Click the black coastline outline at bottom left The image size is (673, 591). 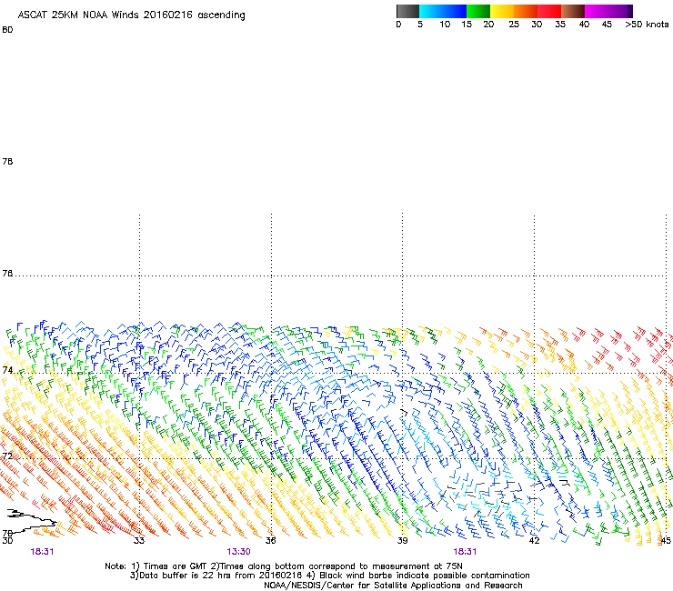point(31,521)
